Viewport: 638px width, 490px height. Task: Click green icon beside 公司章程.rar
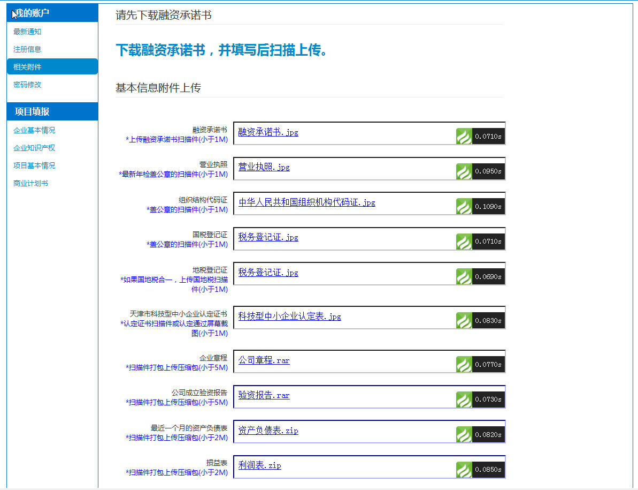[464, 365]
